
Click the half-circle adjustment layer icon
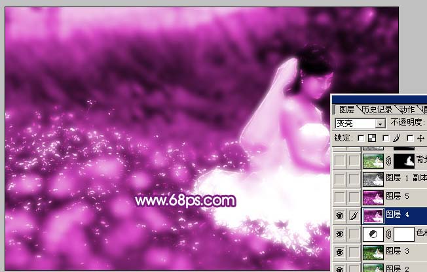tap(372, 233)
